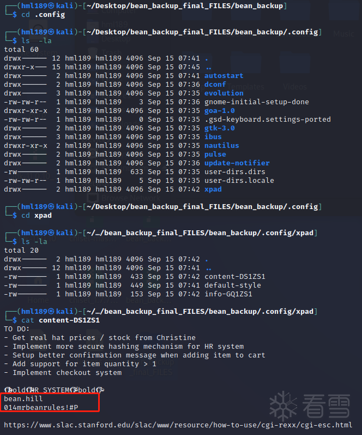Click the autostart directory name
Screen dimensions: 362x435
[224, 76]
